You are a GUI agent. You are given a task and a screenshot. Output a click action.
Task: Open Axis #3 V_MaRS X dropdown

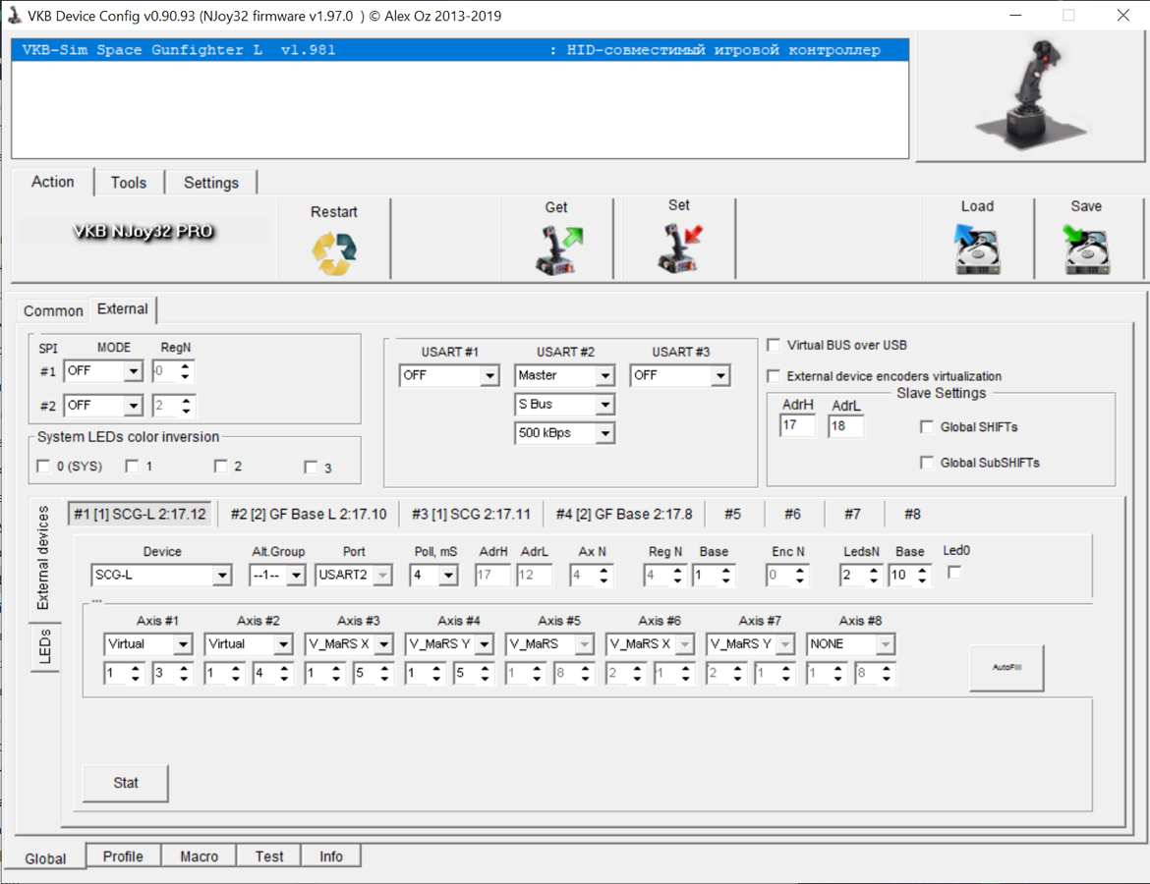click(383, 644)
